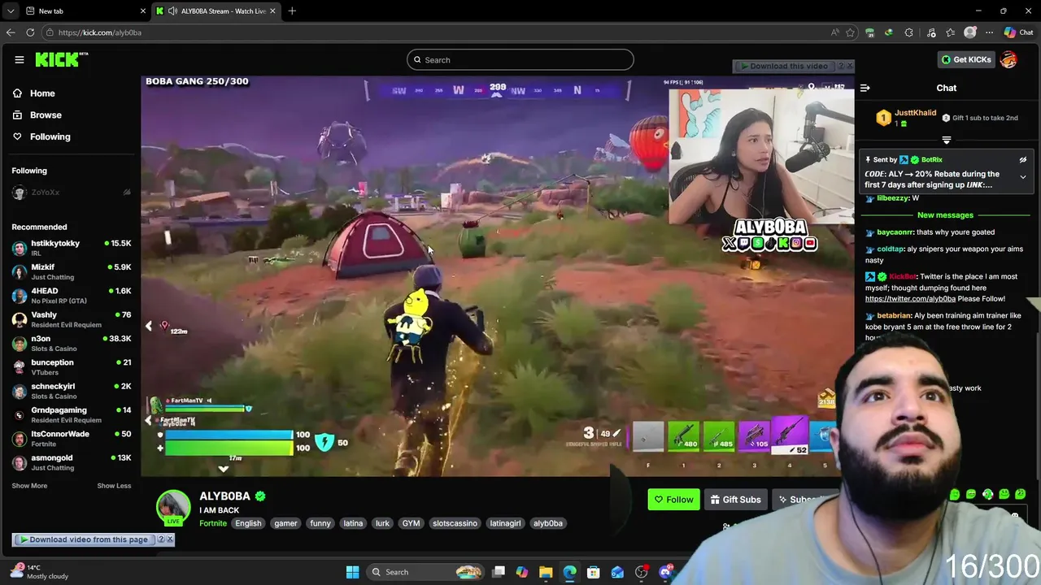Select the latina tag

coord(353,523)
